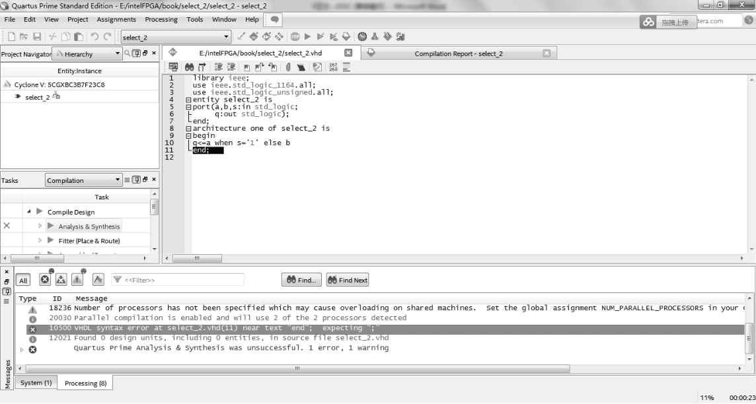The width and height of the screenshot is (756, 404).
Task: Open the Hierarchy dropdown in Project Navigator
Action: [87, 54]
